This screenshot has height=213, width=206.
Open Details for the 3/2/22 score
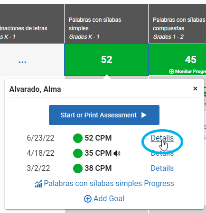[162, 168]
